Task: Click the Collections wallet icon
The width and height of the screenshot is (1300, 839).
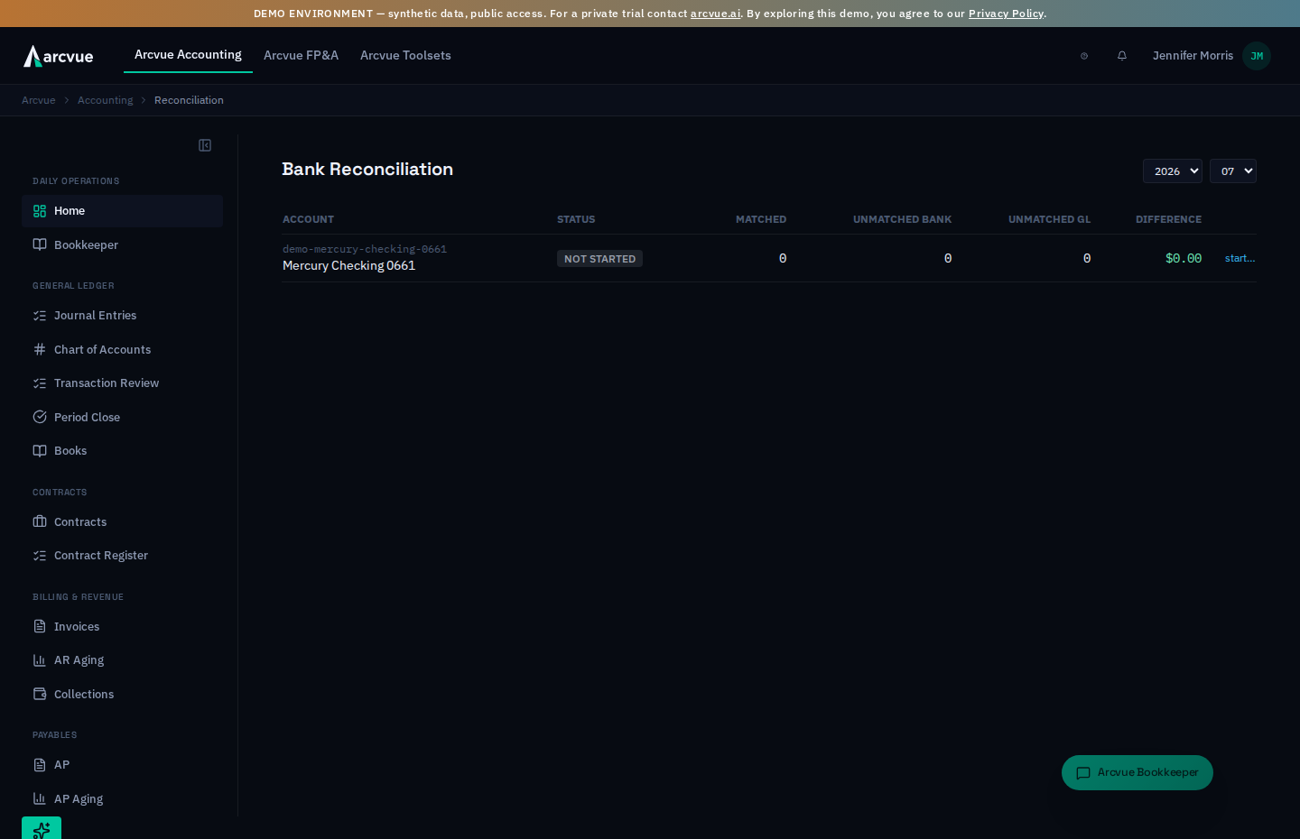Action: pos(40,694)
